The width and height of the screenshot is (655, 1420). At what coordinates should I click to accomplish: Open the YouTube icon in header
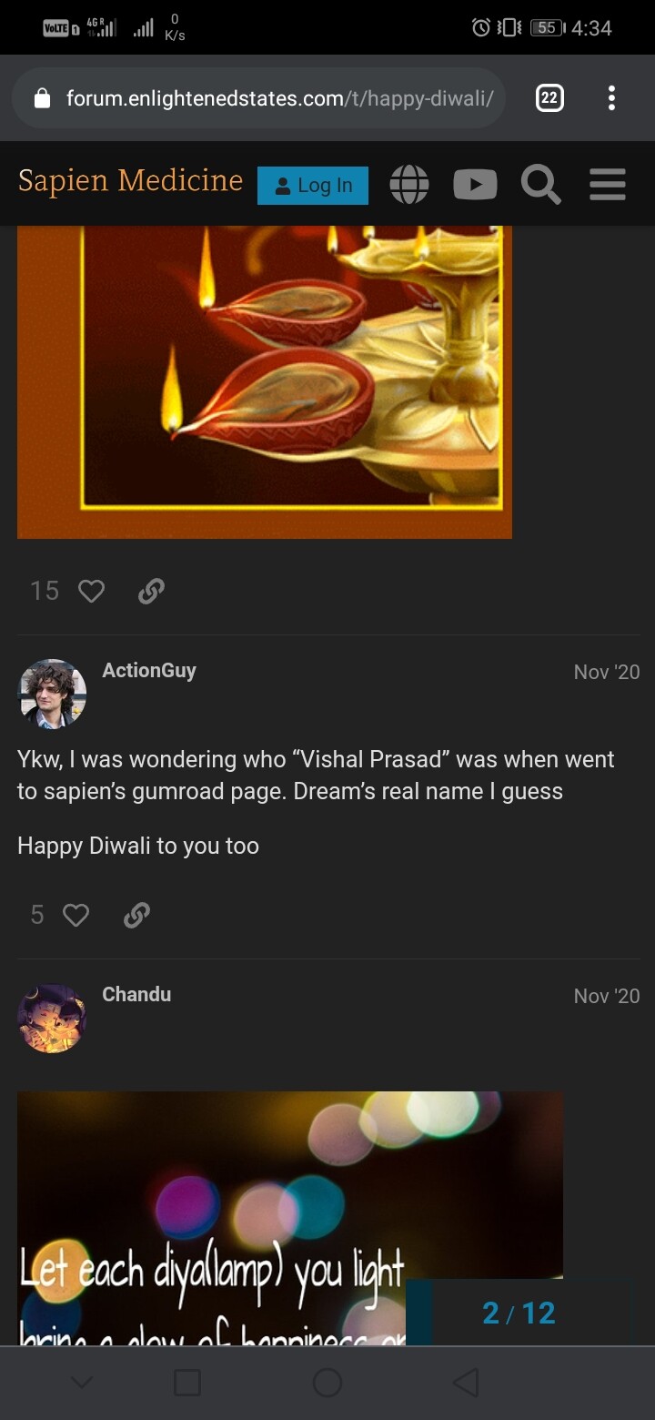[475, 185]
